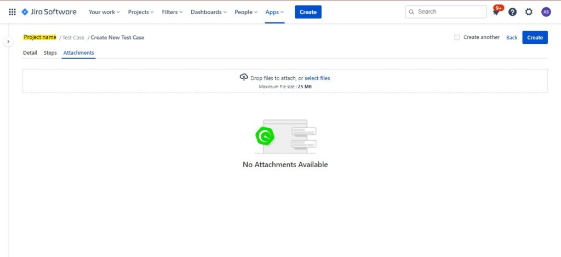561x257 pixels.
Task: Open the Apps dropdown menu
Action: tap(275, 12)
